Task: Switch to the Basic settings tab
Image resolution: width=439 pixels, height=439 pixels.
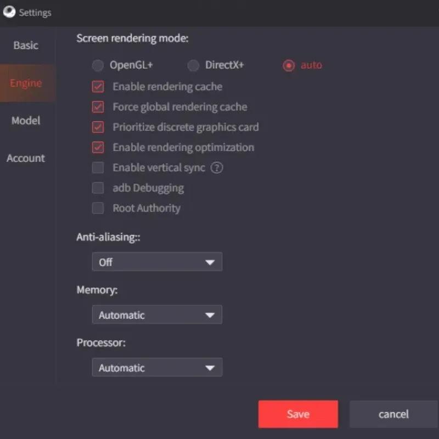Action: click(26, 46)
